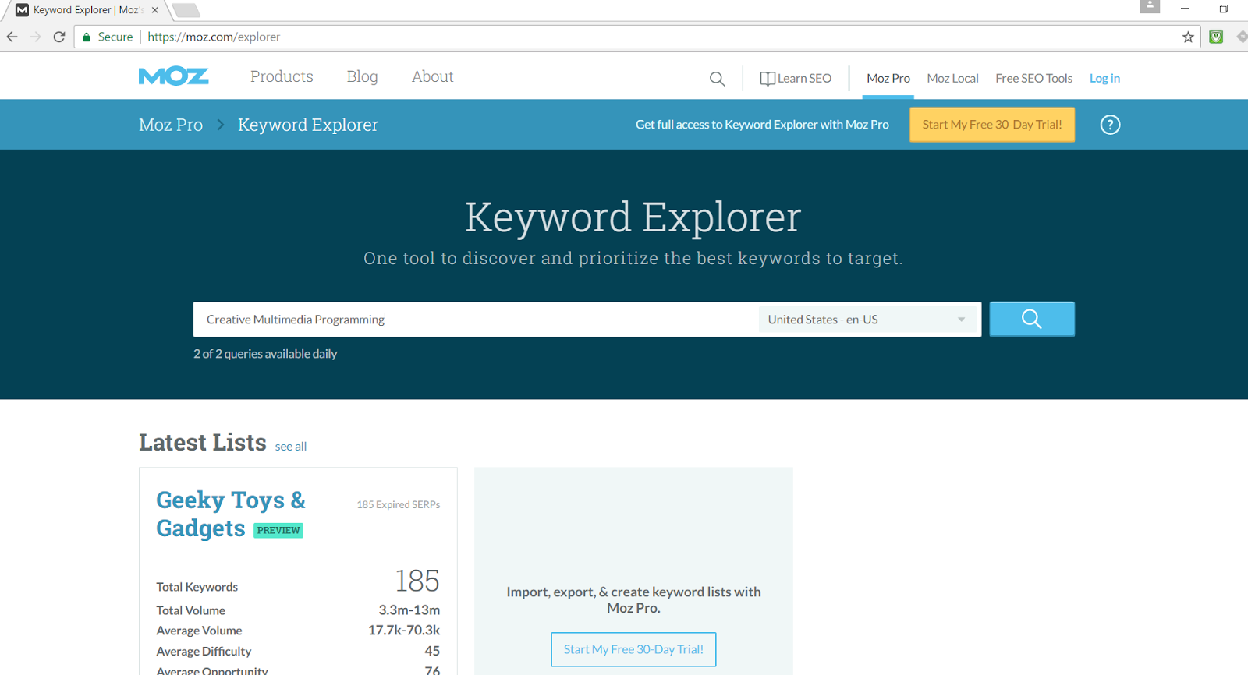Click the blue keyword search button
The width and height of the screenshot is (1248, 675).
coord(1032,319)
